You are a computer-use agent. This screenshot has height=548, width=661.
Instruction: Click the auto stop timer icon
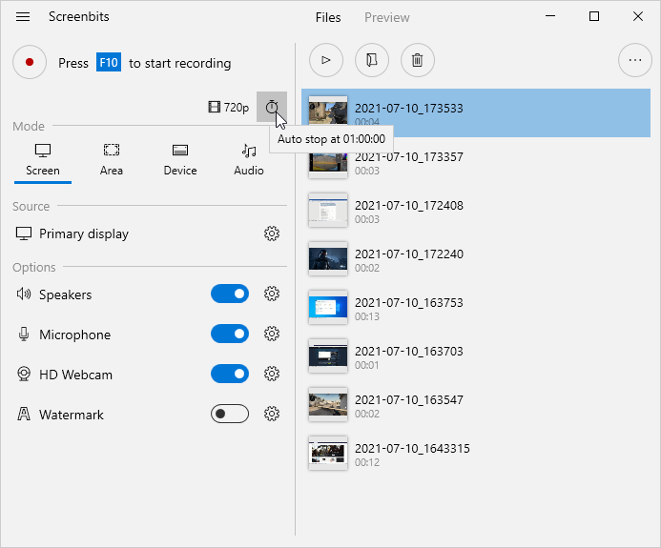coord(272,107)
